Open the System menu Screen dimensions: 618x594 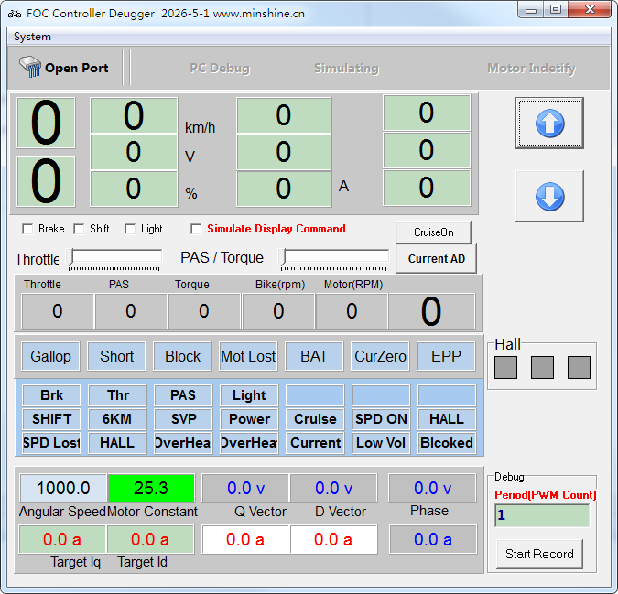[x=32, y=37]
